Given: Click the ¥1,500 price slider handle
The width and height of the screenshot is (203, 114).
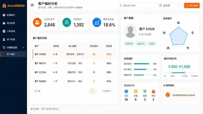Looking at the screenshot, I should tap(185, 73).
